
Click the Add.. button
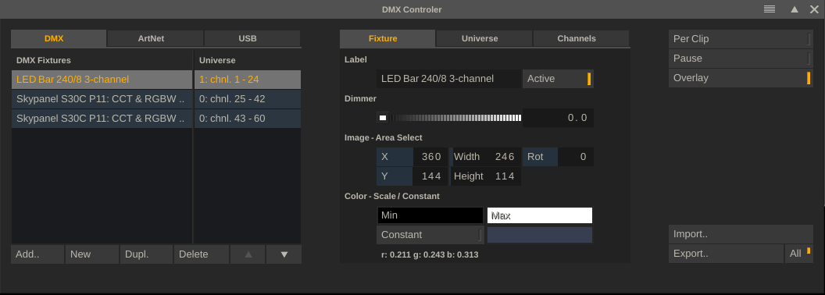pyautogui.click(x=37, y=254)
